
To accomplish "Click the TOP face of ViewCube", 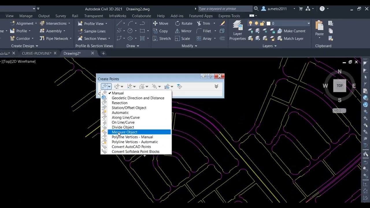I will pos(340,86).
